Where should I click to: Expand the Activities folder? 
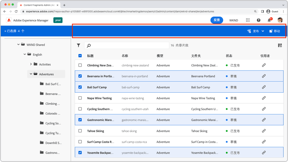[31, 64]
